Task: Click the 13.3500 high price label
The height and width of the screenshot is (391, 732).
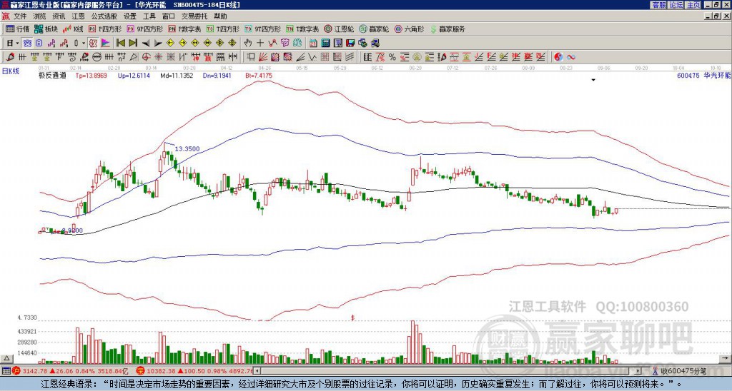Action: (x=187, y=148)
